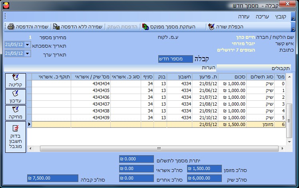Click the סניף column header
This screenshot has width=299, height=188.
(x=147, y=77)
